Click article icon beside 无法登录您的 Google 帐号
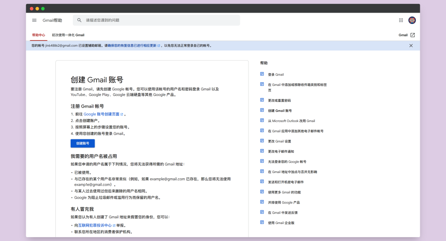The image size is (446, 241). (262, 161)
